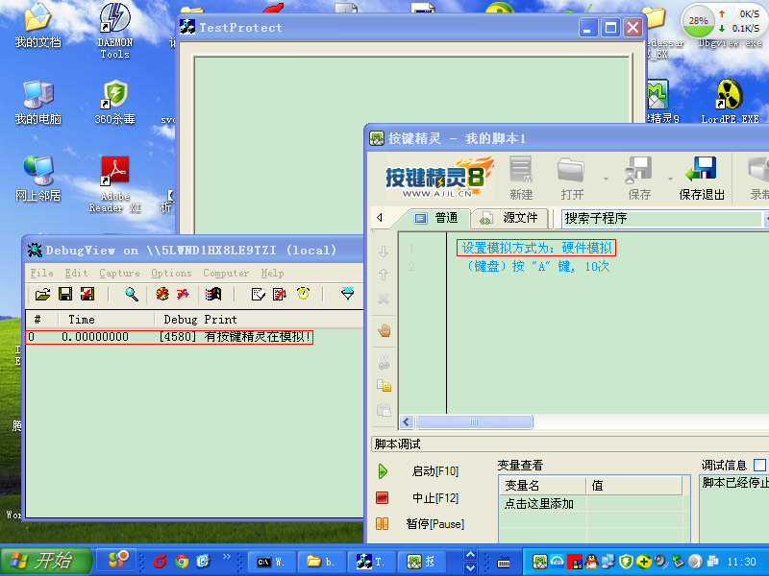Click the horizontal scrollbar thumb in script editor
This screenshot has width=769, height=576.
tap(474, 421)
